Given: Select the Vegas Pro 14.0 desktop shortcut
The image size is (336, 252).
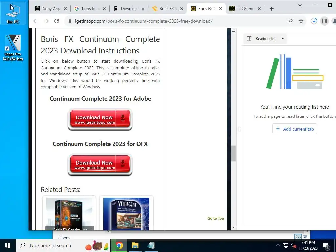Looking at the screenshot, I should pos(13,48).
